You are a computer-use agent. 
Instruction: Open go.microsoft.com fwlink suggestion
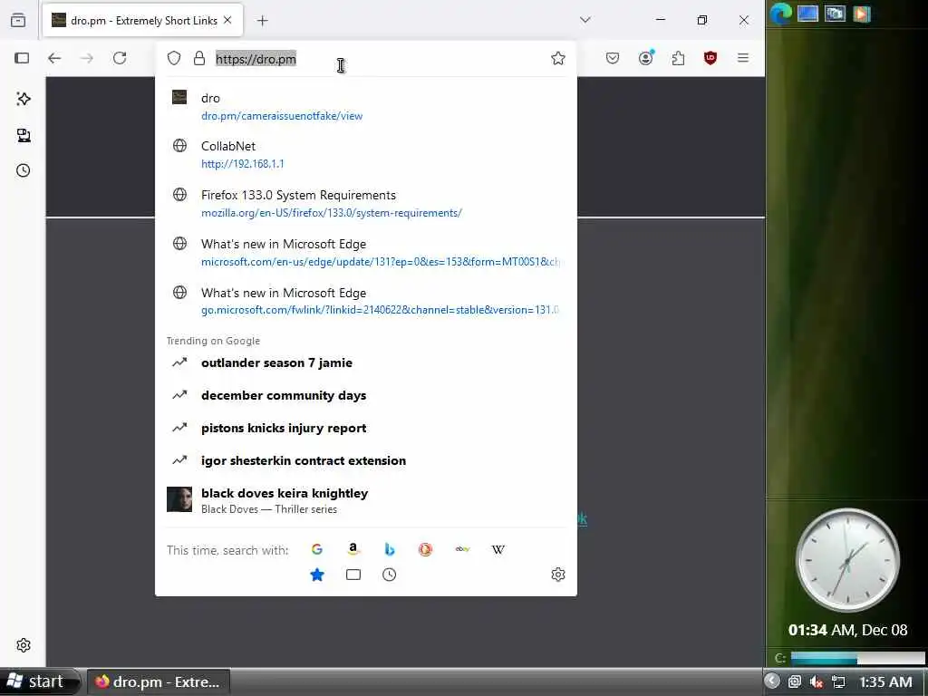pos(365,301)
